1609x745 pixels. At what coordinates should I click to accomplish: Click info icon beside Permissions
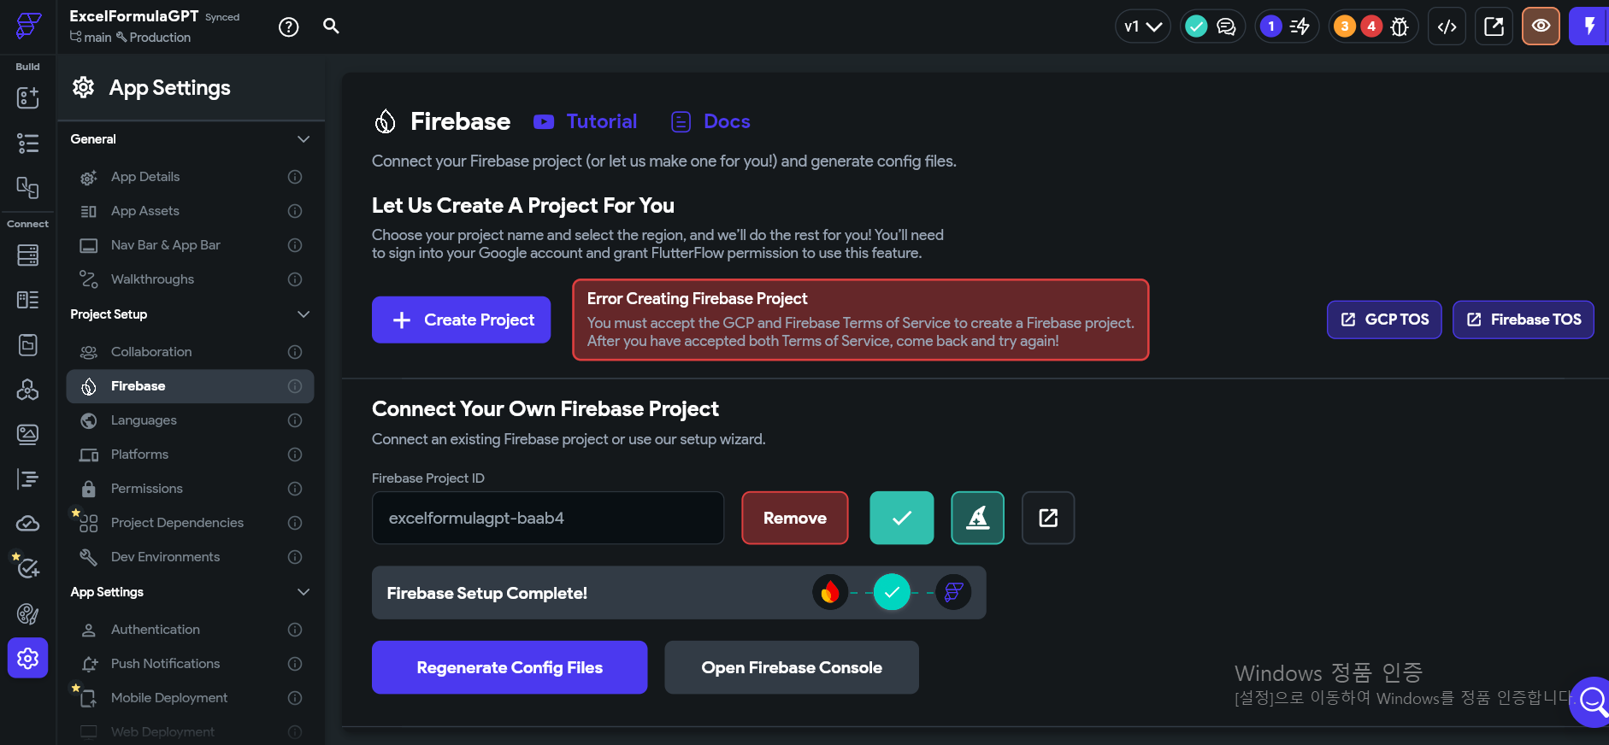295,489
